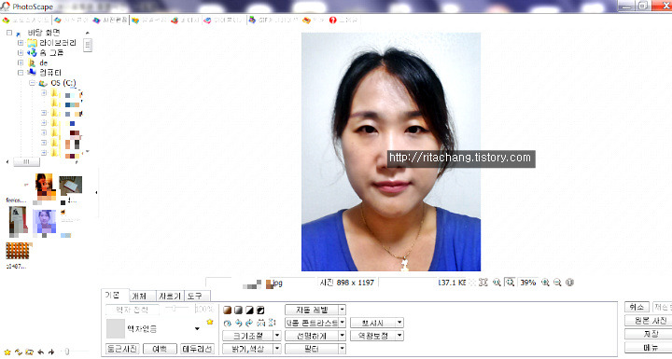
Task: Collapse the 컴퓨터 tree node
Action: pos(21,73)
